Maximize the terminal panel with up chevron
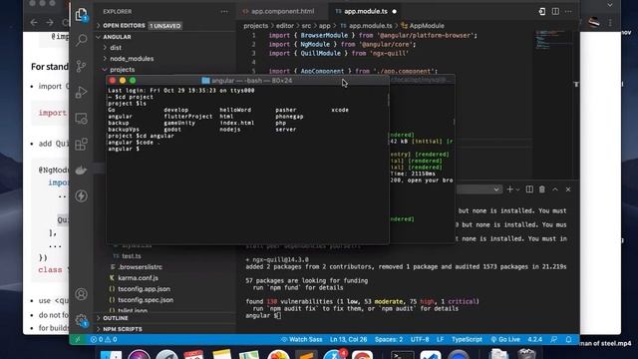This screenshot has width=638, height=359. point(555,189)
